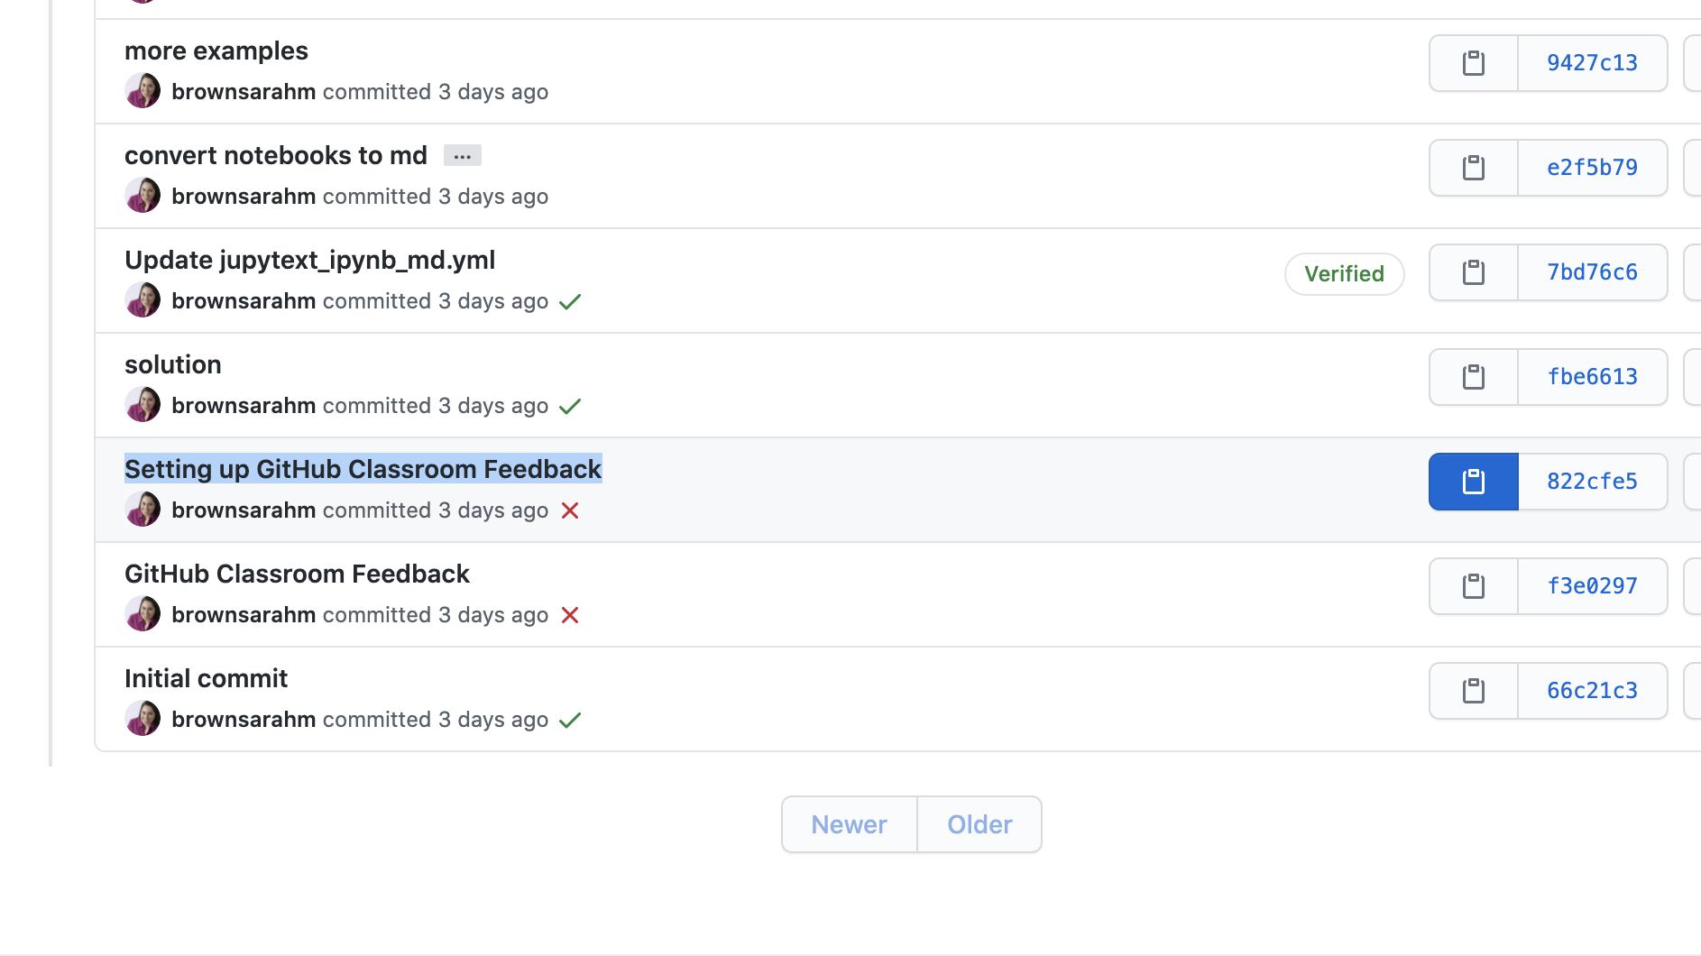Open commit 7bd76c6 via its SHA link
Viewport: 1701px width, 956px height.
[1593, 271]
